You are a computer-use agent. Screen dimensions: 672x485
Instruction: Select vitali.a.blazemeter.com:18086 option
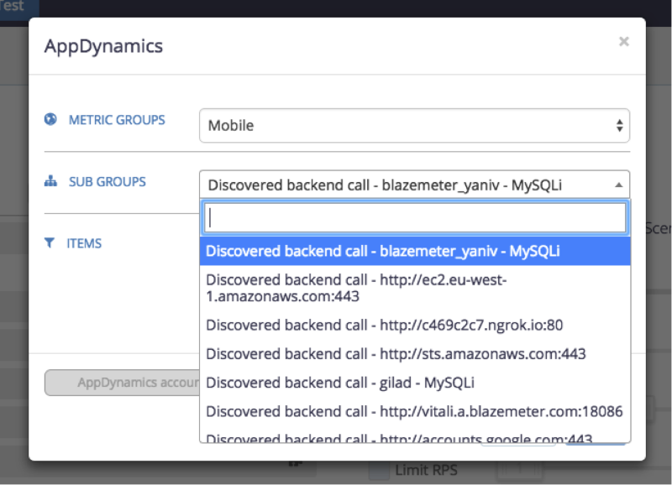[x=415, y=411]
